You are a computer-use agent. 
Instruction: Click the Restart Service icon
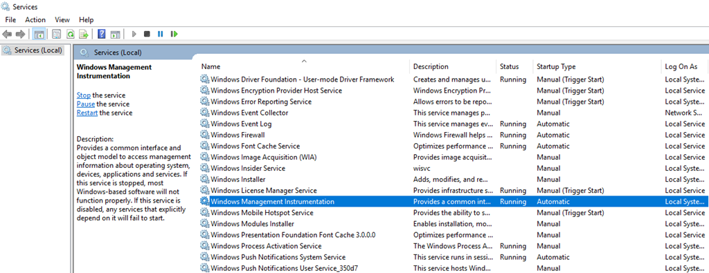click(x=174, y=34)
